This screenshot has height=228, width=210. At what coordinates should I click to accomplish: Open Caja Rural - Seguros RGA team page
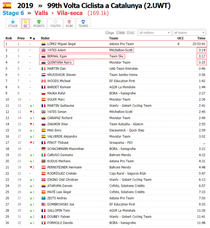pos(127,173)
